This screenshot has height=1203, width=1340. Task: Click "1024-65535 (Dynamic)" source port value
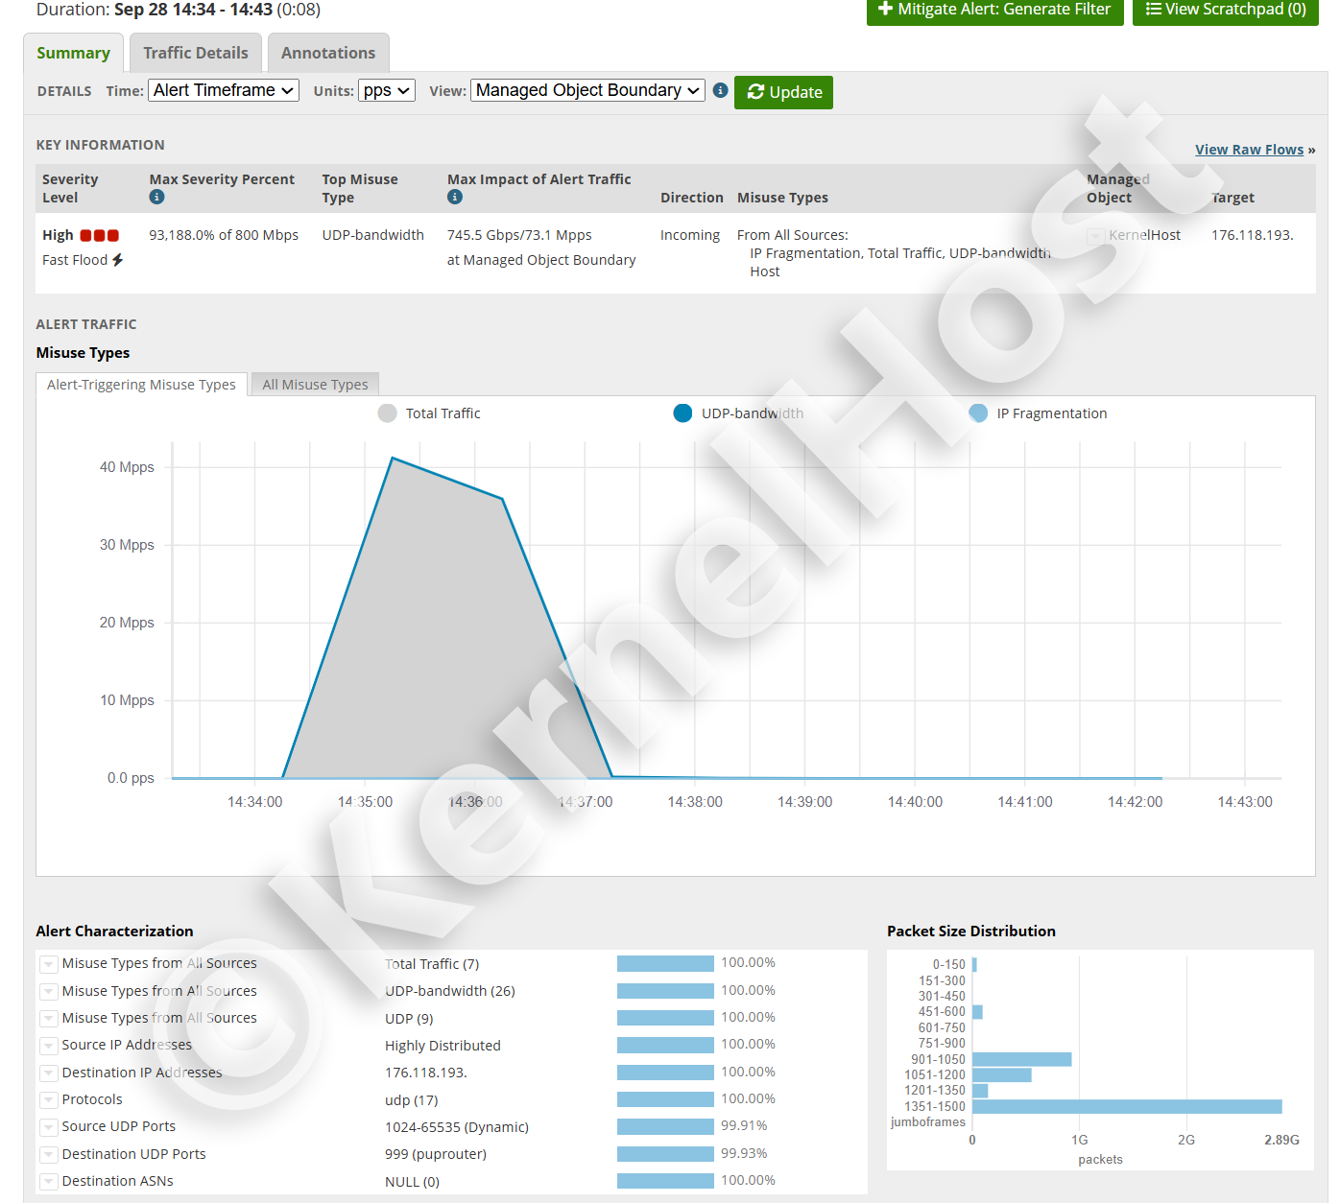click(x=457, y=1127)
